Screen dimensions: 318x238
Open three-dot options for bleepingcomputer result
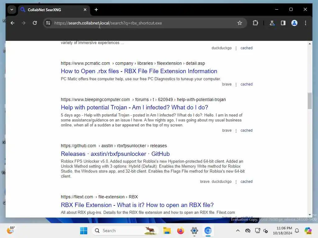[236, 131]
